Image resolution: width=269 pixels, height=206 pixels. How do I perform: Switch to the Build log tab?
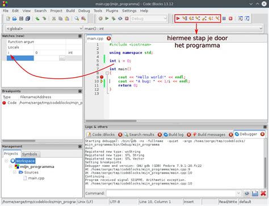point(176,134)
